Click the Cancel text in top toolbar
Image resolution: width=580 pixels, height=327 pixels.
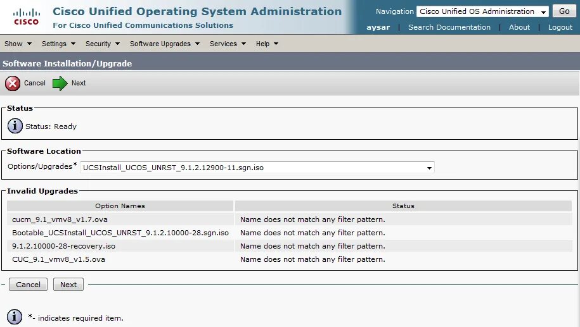coord(35,83)
